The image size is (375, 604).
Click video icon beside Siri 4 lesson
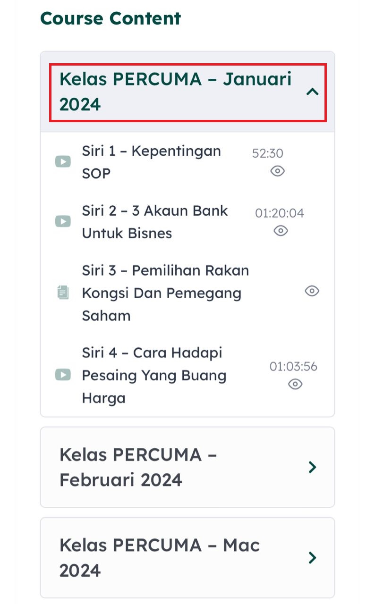tap(63, 375)
